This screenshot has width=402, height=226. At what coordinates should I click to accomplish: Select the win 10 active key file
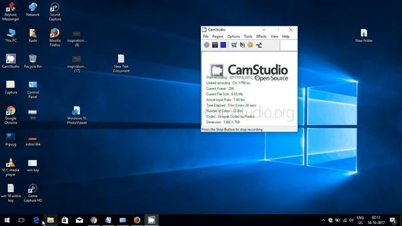point(11,193)
